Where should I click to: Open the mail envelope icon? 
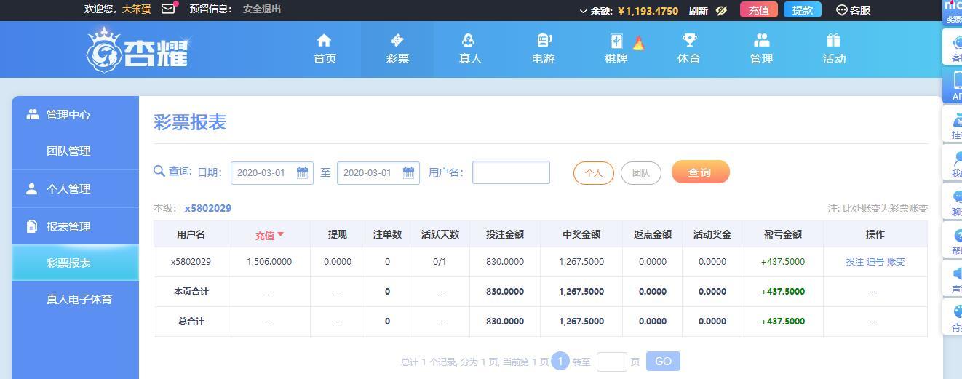tap(168, 9)
